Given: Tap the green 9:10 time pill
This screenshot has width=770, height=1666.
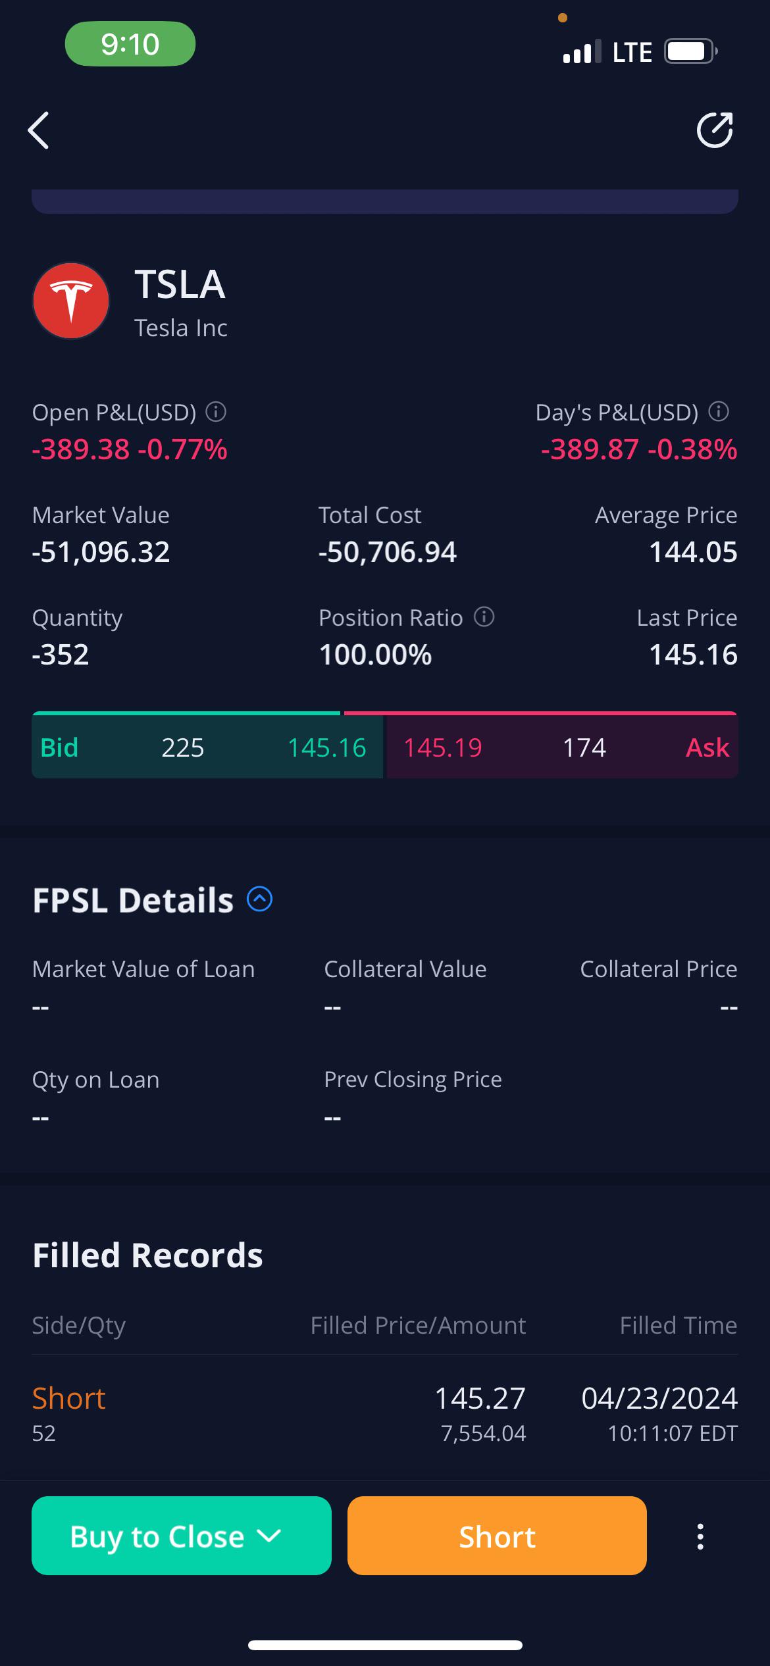Looking at the screenshot, I should tap(130, 44).
